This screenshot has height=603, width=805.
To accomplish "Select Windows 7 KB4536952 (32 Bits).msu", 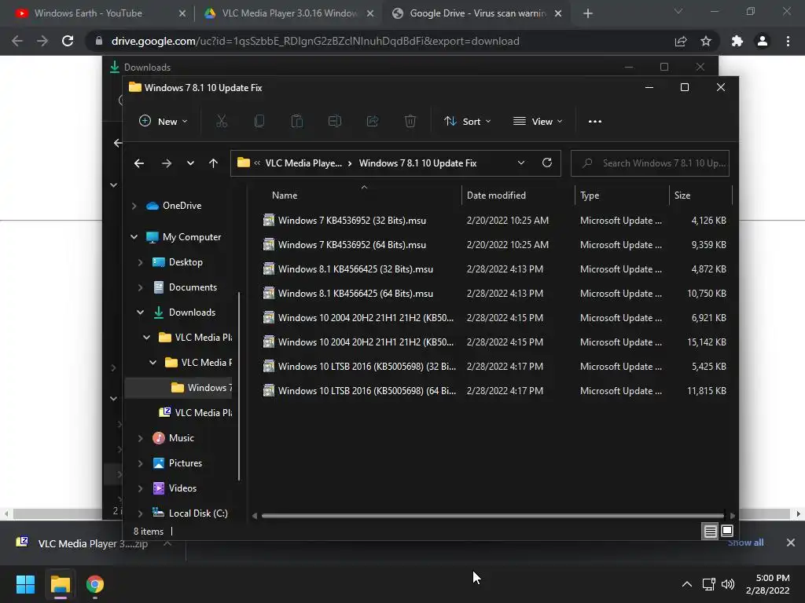I will pos(351,221).
